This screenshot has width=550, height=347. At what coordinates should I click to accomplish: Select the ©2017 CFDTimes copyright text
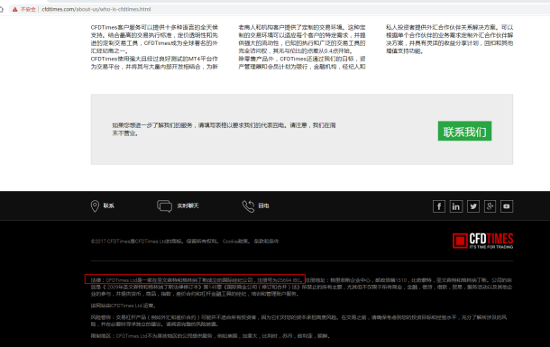pyautogui.click(x=154, y=242)
